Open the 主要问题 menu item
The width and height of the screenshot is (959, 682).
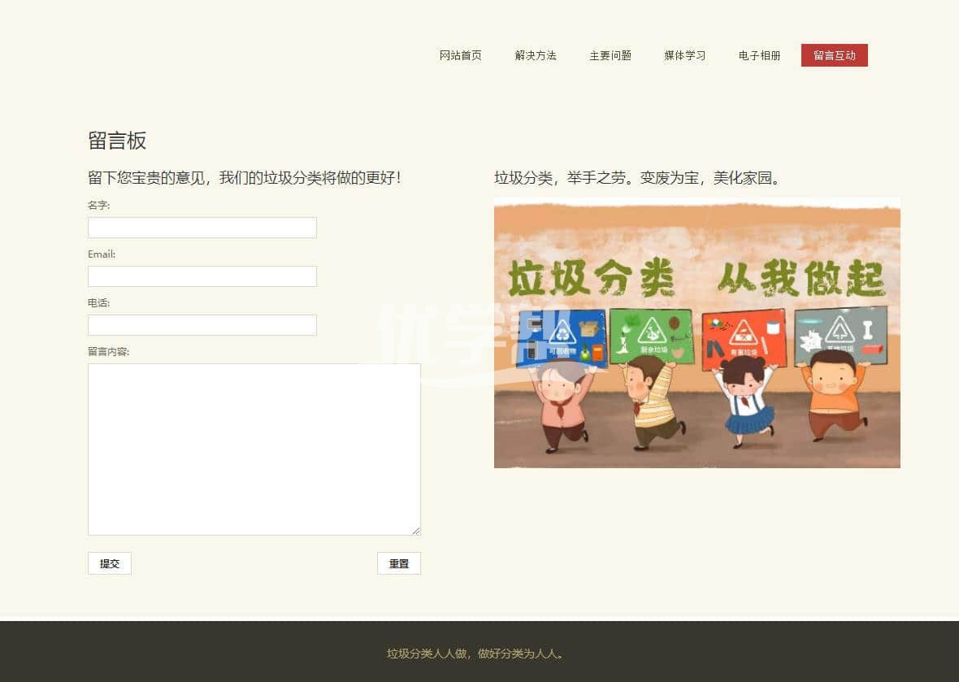(610, 55)
